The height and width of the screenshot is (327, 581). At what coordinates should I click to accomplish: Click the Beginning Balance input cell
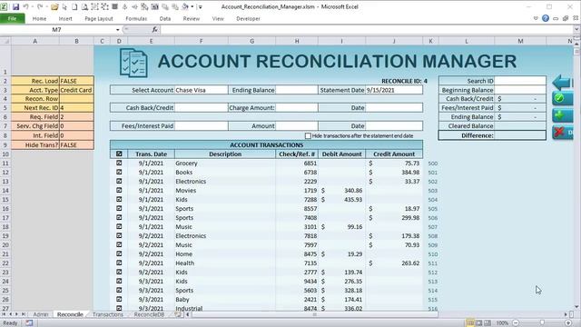click(x=520, y=90)
